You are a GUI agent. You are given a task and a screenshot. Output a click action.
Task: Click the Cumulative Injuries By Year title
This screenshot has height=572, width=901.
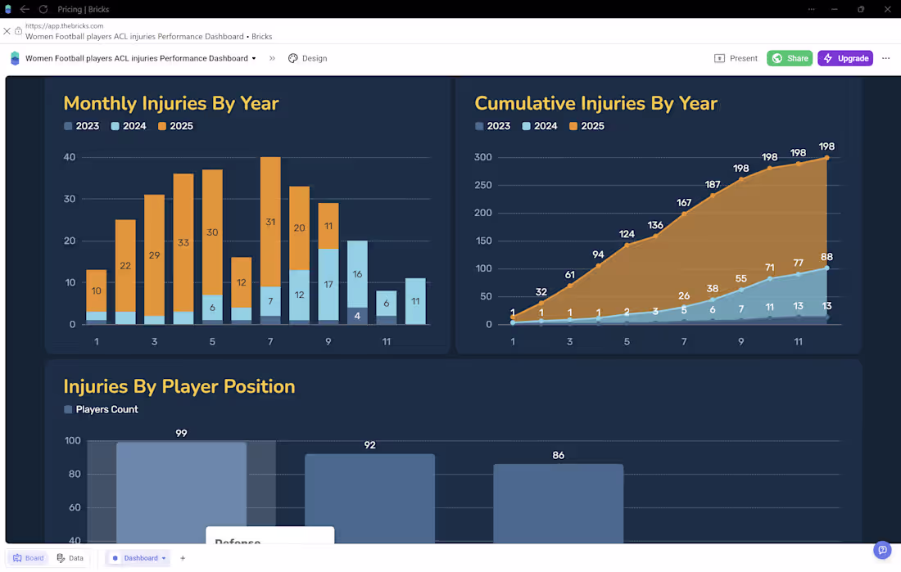(595, 103)
